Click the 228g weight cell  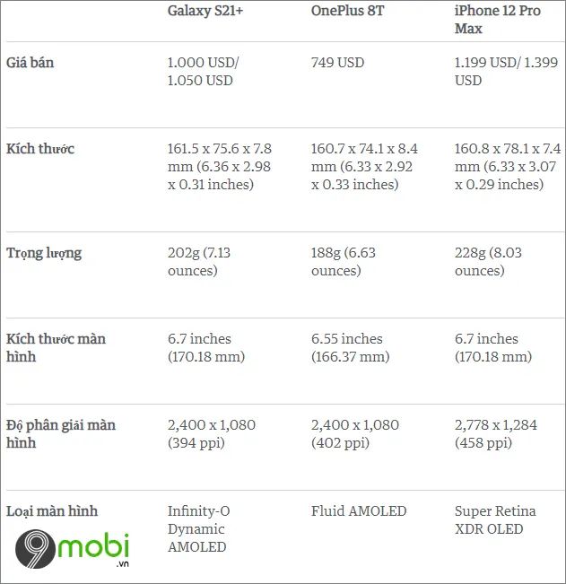pos(488,261)
